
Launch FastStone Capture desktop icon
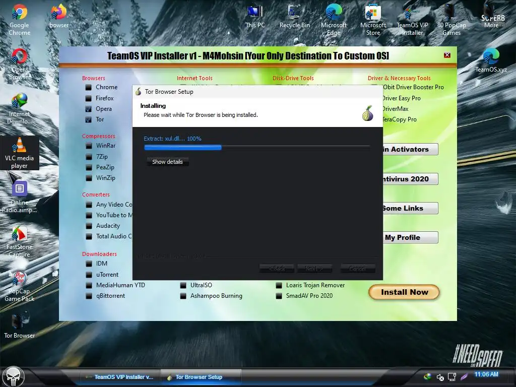[x=20, y=241]
